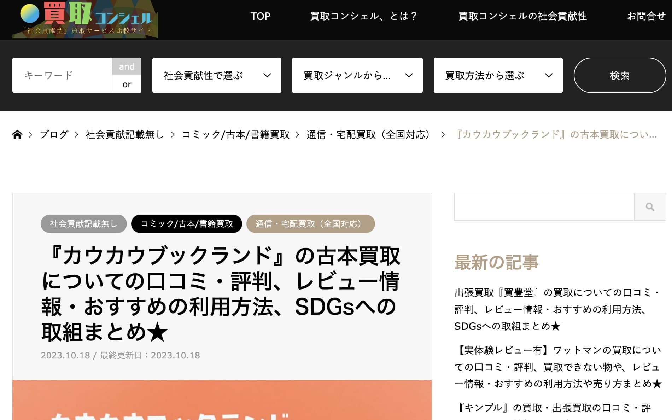Open the 社会貢献性で選ぶ dropdown
This screenshot has height=420, width=672.
point(217,75)
